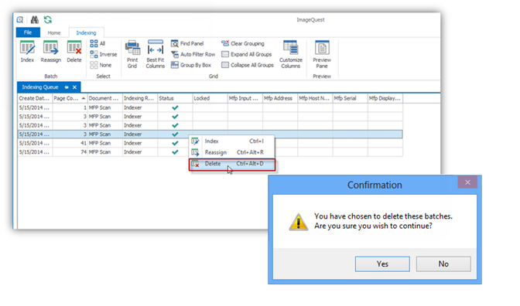Click the status checkmark in the 74-page row
The height and width of the screenshot is (306, 520).
(175, 152)
